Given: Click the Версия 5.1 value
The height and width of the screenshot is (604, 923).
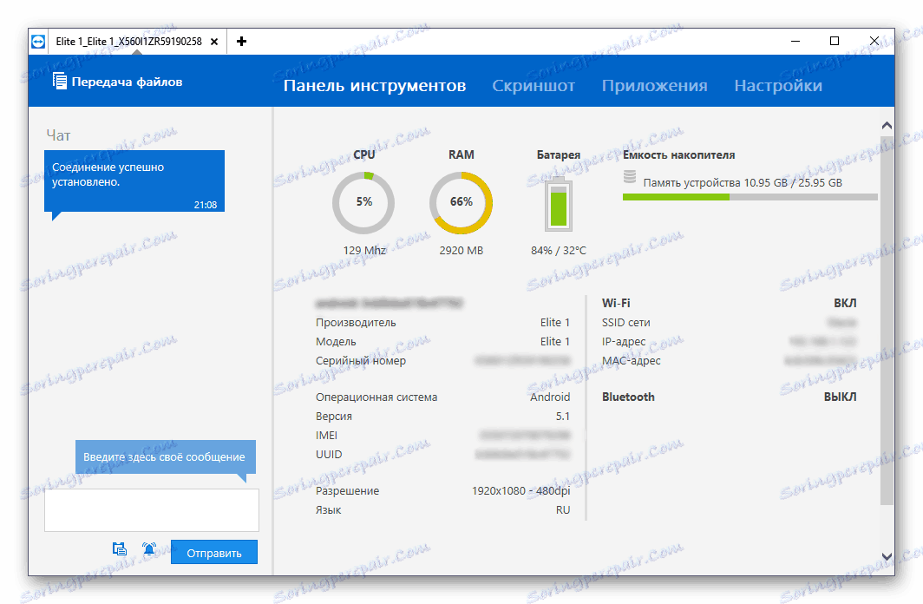Looking at the screenshot, I should pos(563,417).
